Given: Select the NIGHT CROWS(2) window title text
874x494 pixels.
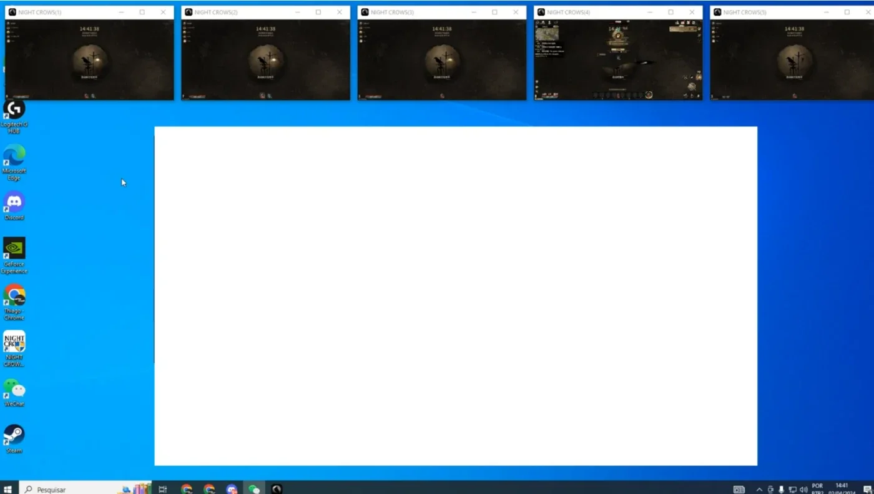Looking at the screenshot, I should tap(216, 12).
